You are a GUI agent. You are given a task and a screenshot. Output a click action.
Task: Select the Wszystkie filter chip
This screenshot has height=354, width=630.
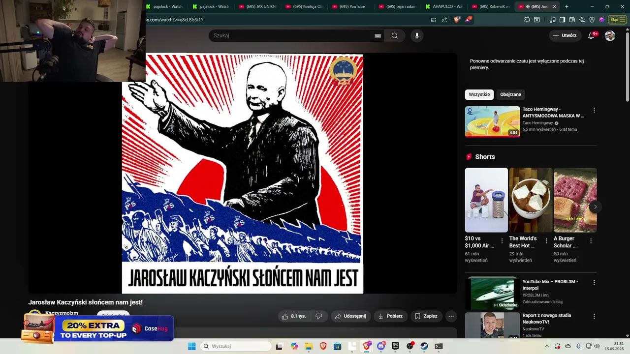tap(479, 94)
